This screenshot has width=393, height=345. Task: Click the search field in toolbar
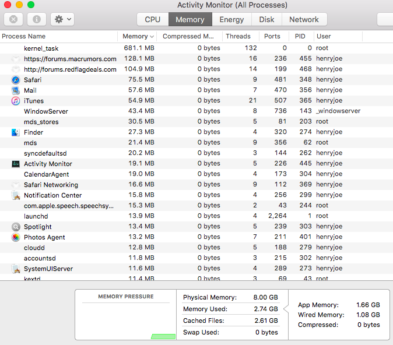tap(385, 19)
